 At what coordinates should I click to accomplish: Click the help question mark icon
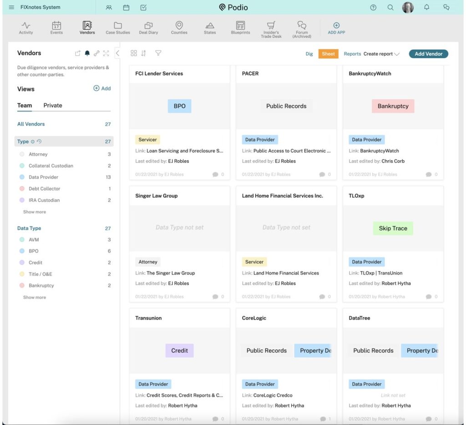(x=373, y=7)
